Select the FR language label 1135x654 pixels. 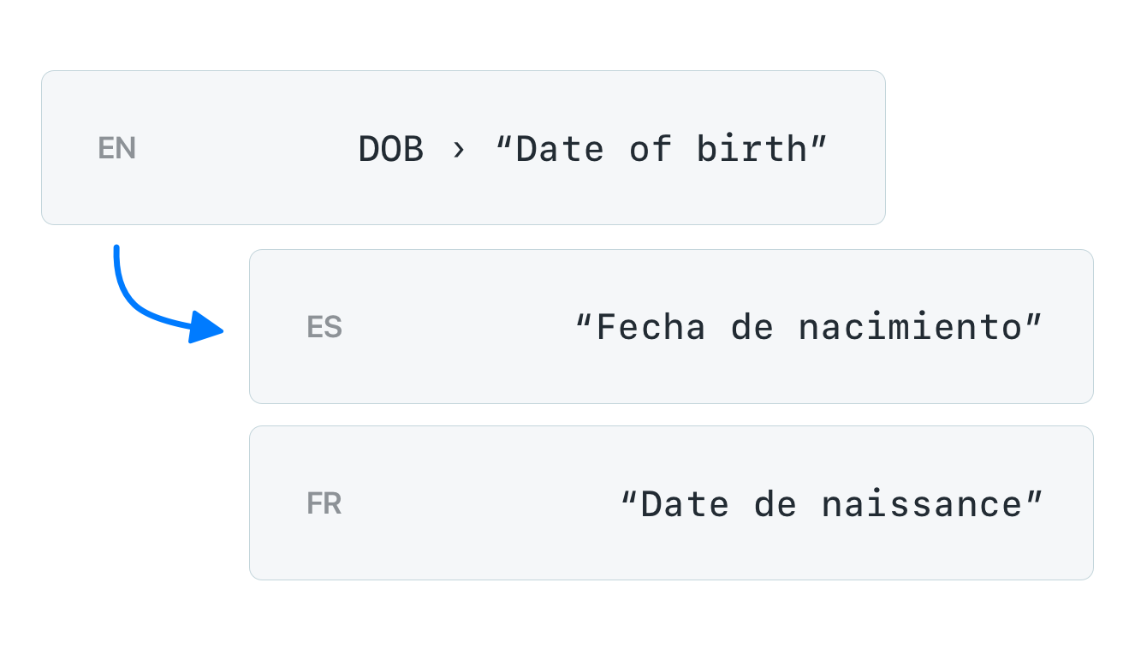pos(324,503)
